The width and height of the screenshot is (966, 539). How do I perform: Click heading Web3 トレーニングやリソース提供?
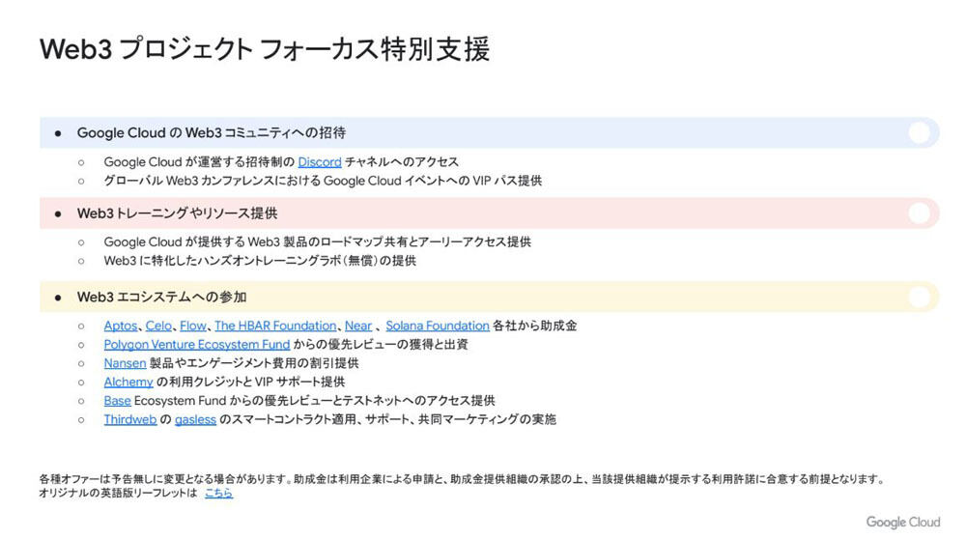tap(177, 213)
